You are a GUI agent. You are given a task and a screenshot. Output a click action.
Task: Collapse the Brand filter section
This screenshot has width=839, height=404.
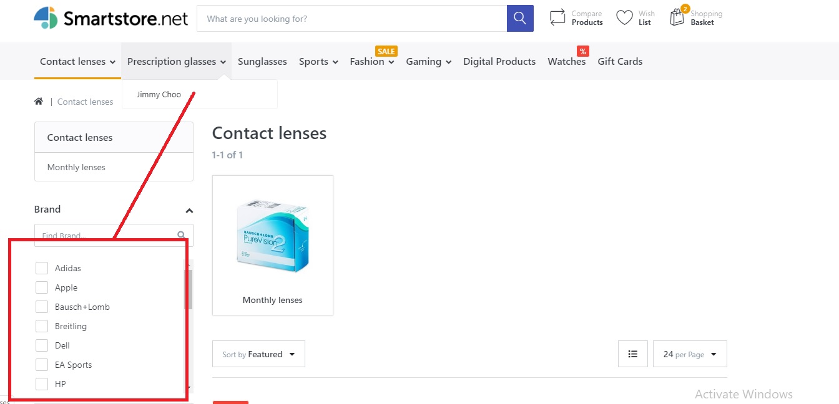[189, 211]
